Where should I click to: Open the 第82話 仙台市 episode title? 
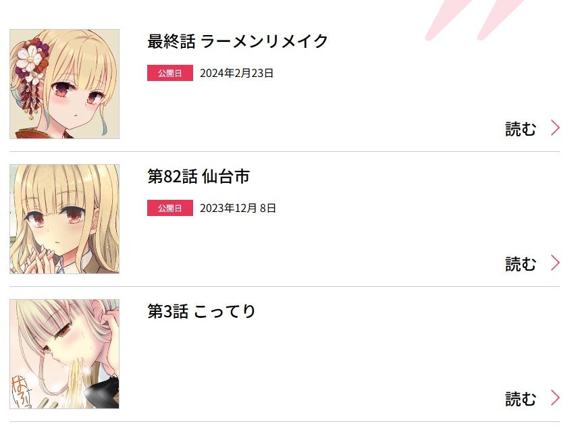coord(199,176)
